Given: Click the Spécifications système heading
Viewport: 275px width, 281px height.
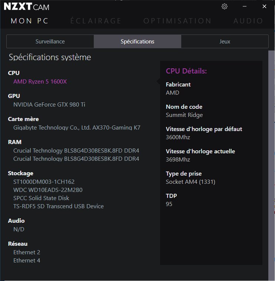Looking at the screenshot, I should (50, 57).
